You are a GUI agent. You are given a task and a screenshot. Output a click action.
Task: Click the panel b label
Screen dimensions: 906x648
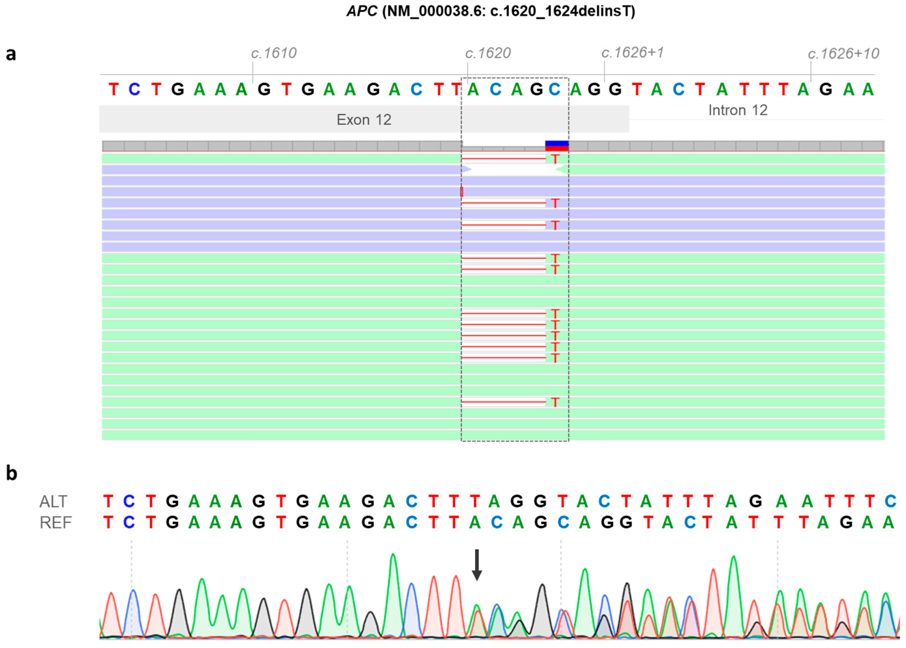click(x=12, y=473)
